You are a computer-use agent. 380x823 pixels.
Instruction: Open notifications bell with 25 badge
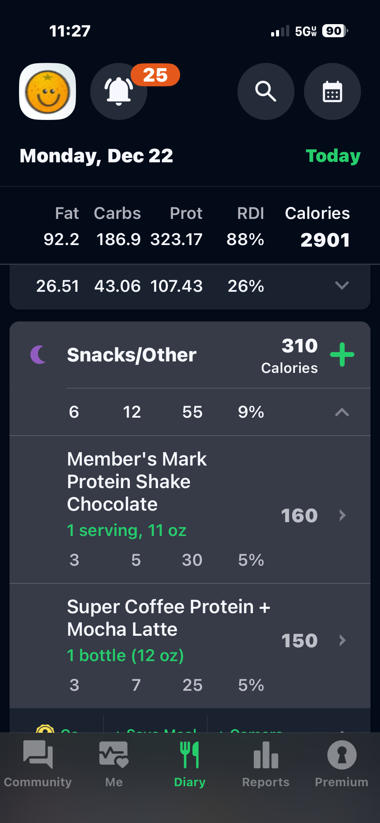pyautogui.click(x=119, y=91)
